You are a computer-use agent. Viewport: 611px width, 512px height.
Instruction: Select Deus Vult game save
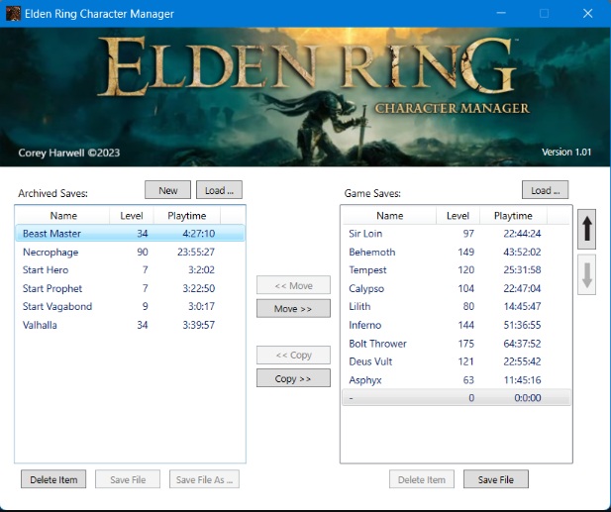[457, 361]
